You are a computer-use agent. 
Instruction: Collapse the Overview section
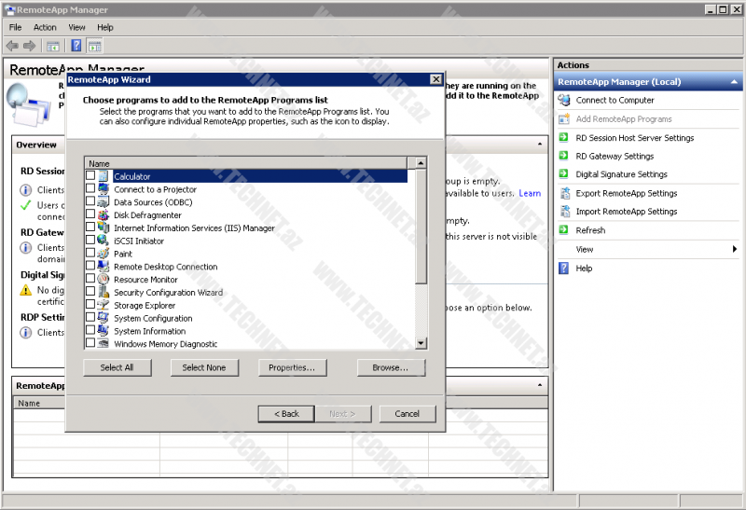540,145
